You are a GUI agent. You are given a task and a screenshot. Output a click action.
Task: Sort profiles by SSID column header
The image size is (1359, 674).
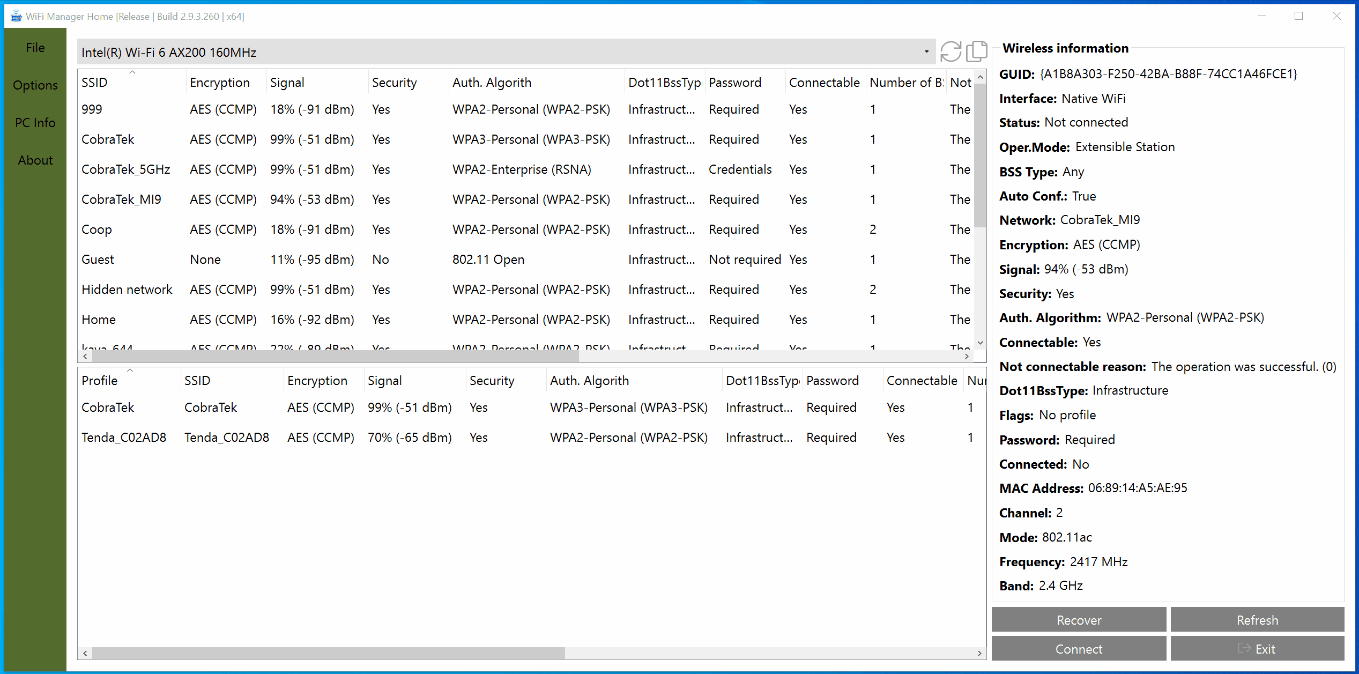click(x=232, y=381)
